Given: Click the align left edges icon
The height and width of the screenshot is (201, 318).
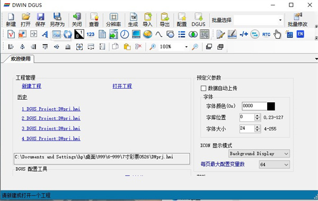Looking at the screenshot, I should 11,47.
